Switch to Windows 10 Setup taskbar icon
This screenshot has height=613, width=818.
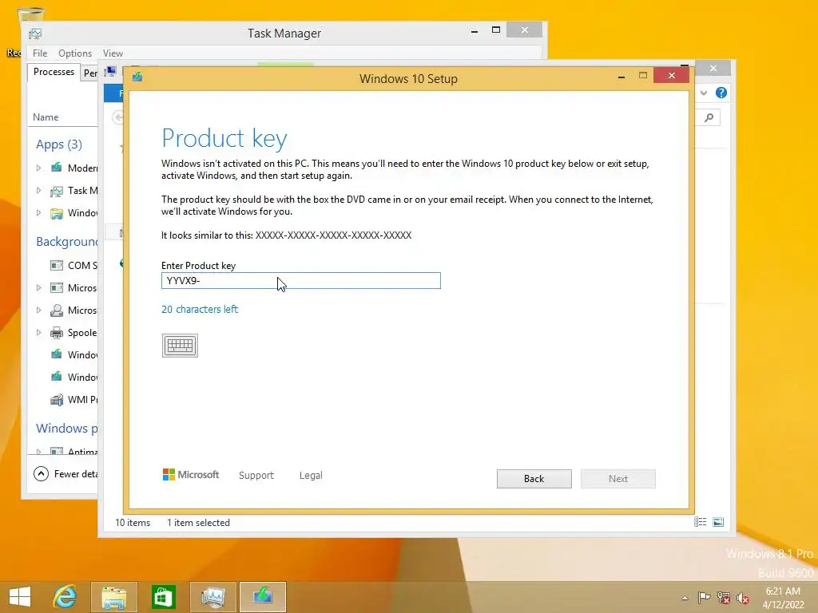point(262,597)
